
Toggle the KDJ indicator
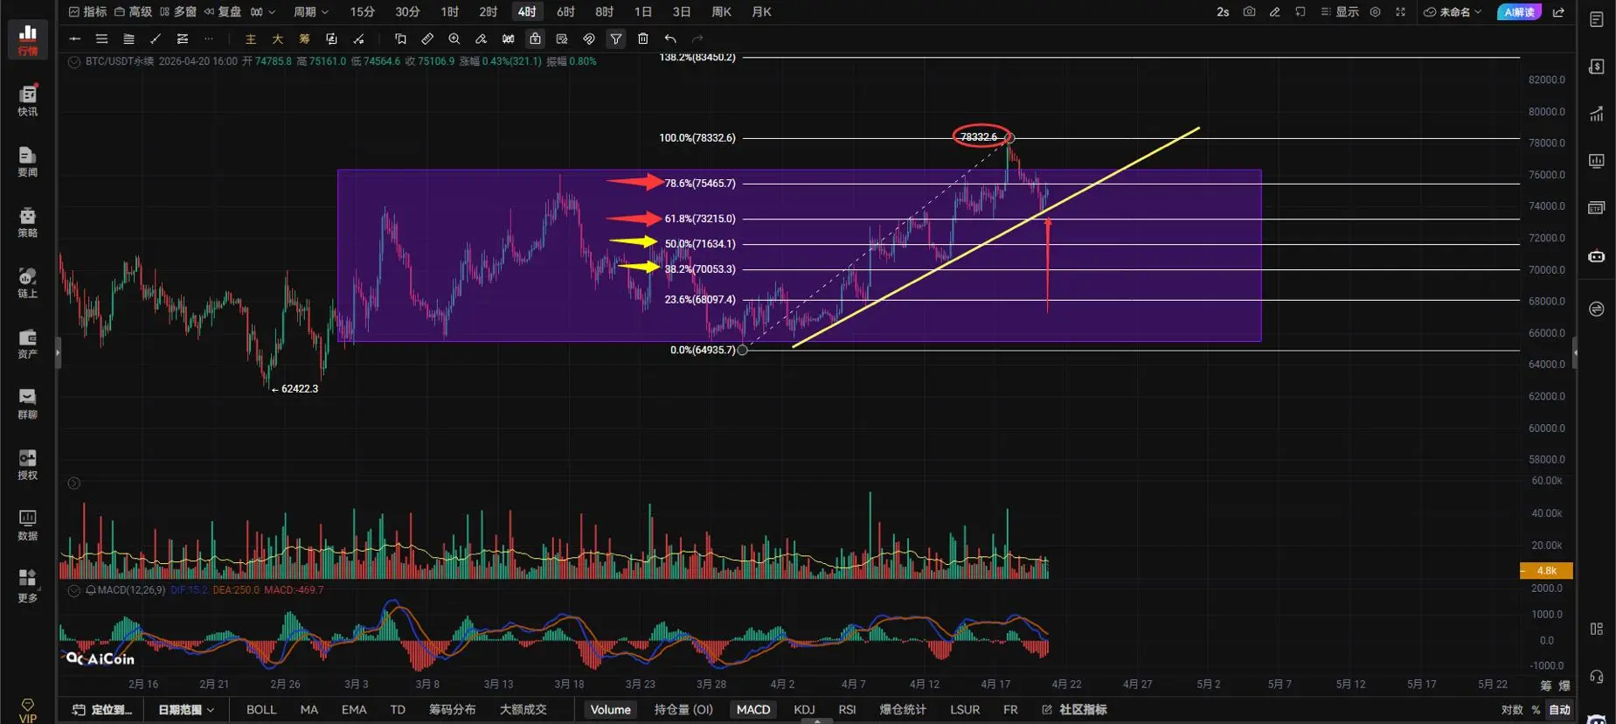(804, 710)
